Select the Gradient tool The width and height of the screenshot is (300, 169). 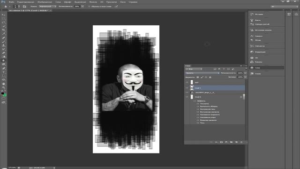pos(3,57)
